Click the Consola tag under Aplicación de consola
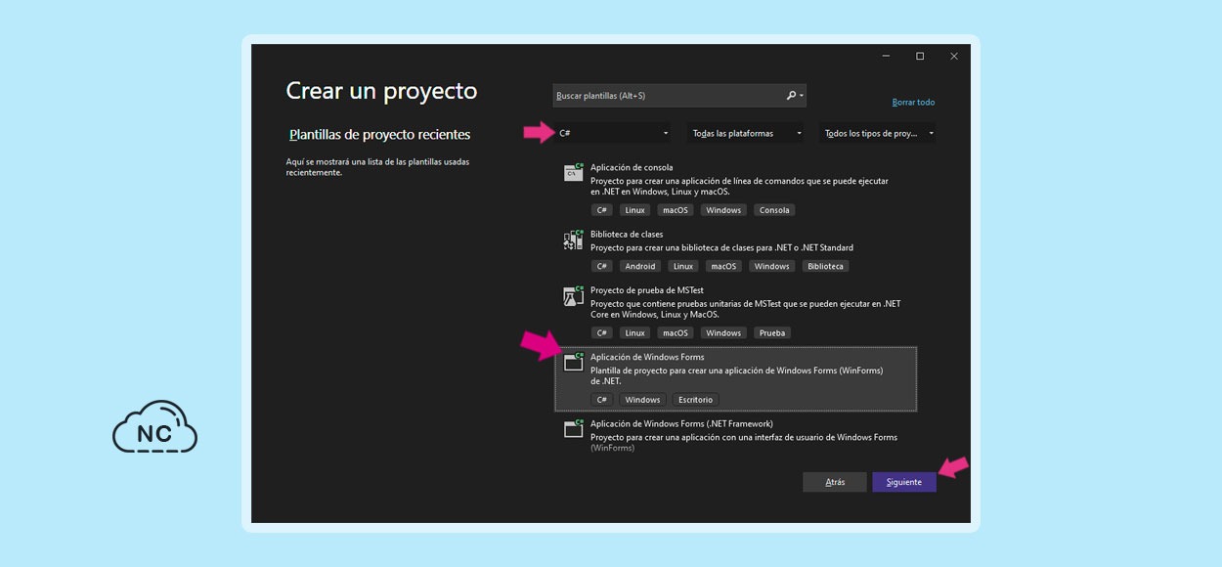This screenshot has width=1222, height=567. 774,210
